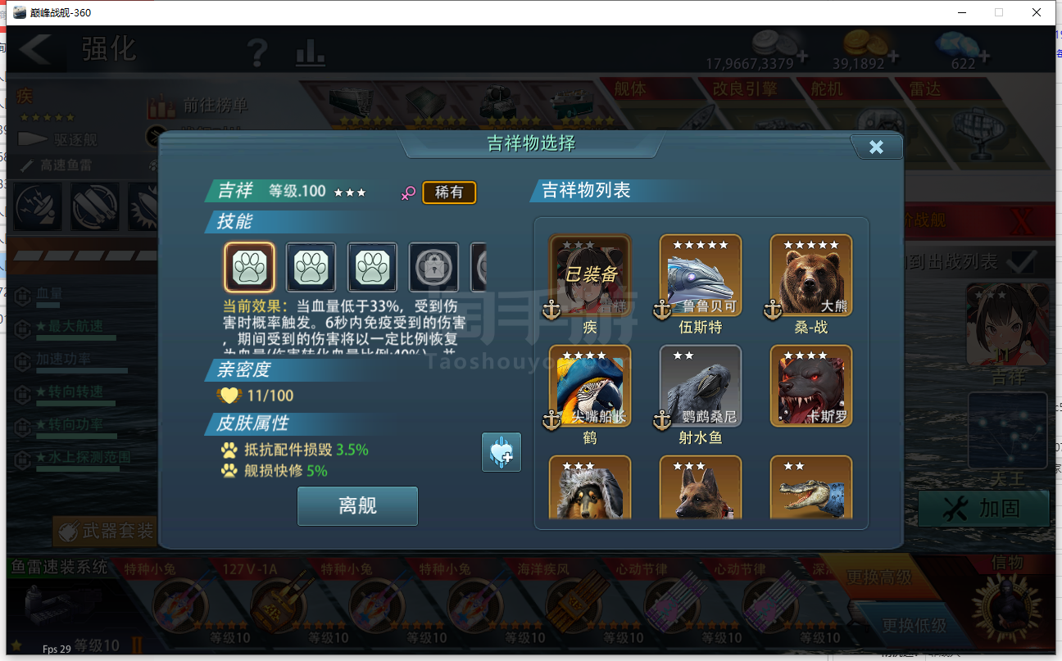Go back with the left arrow icon

coord(35,50)
